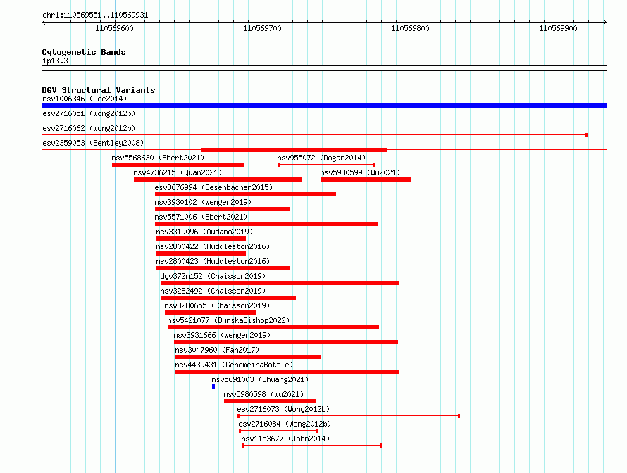Click the 110569900 ruler position
Screen dimensions: 627x473
click(x=558, y=28)
